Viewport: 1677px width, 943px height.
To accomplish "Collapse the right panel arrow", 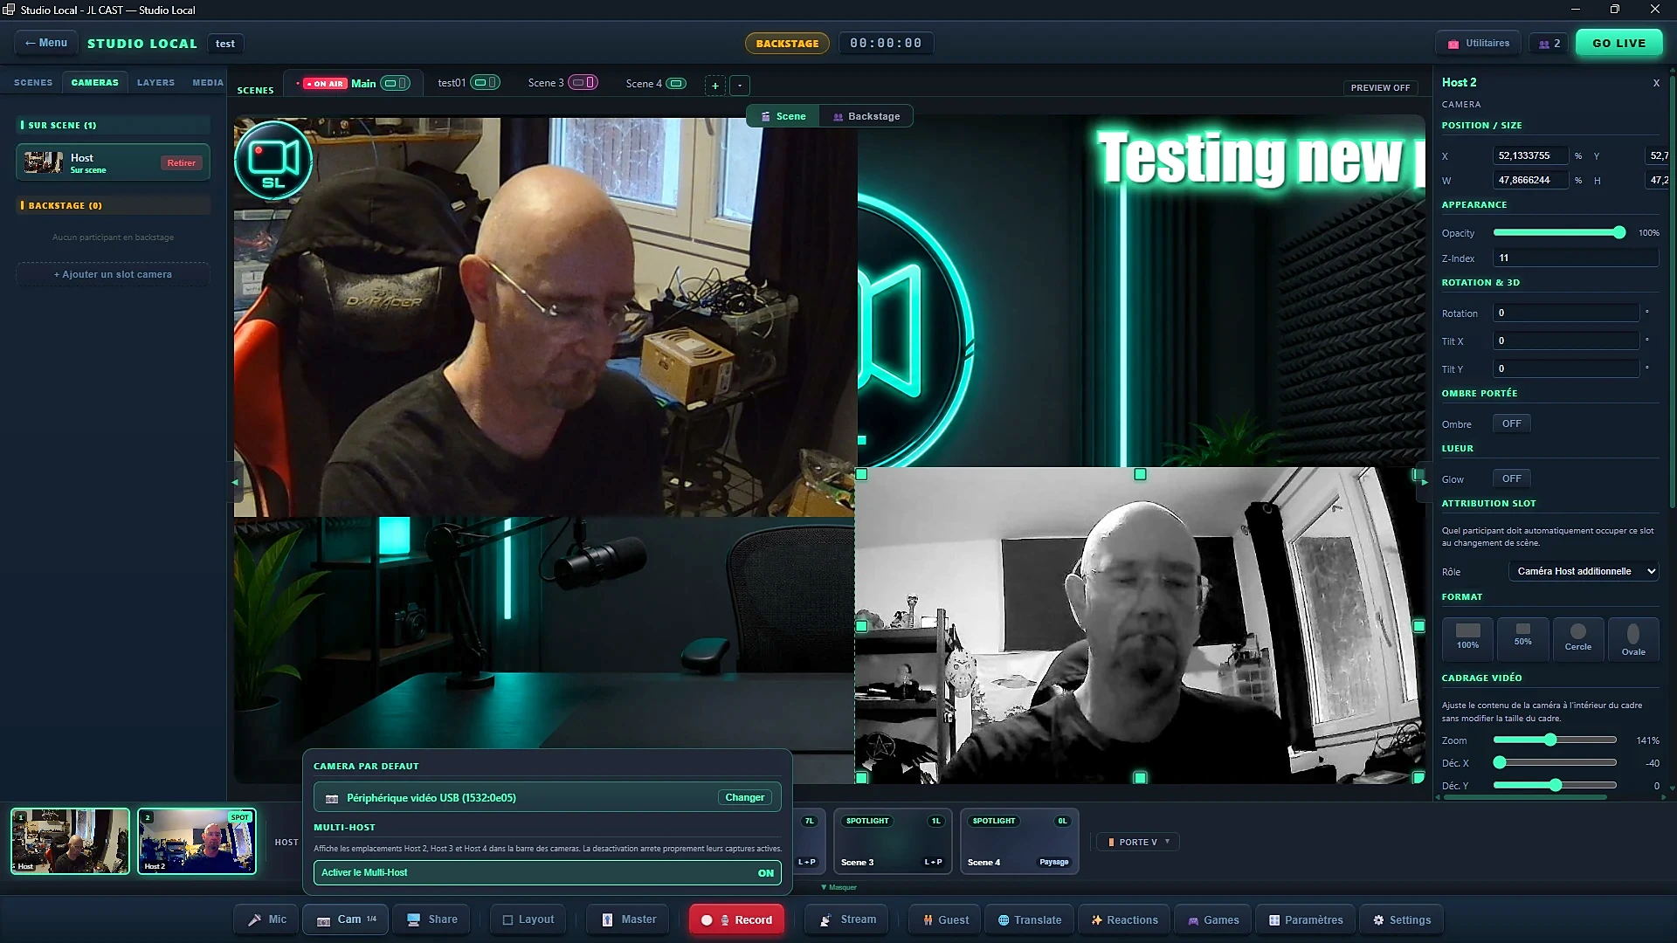I will pyautogui.click(x=1425, y=481).
